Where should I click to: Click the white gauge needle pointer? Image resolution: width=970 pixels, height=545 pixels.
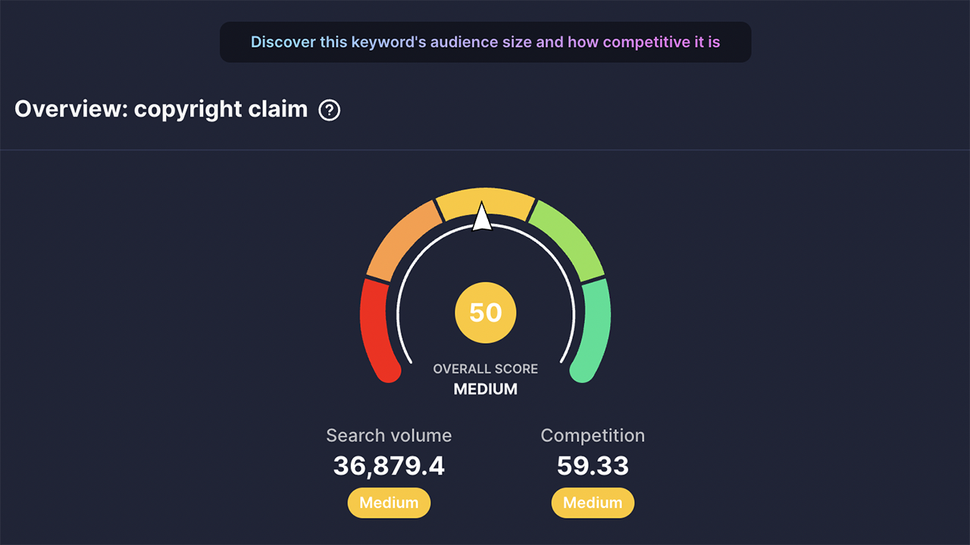coord(482,218)
